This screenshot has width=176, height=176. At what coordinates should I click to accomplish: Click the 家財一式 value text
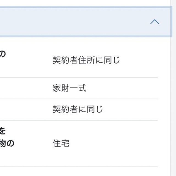69,88
